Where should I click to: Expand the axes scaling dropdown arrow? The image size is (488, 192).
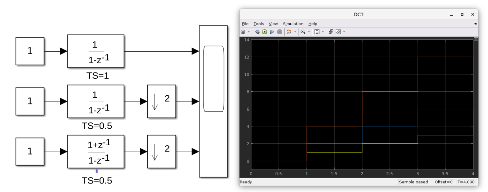322,32
